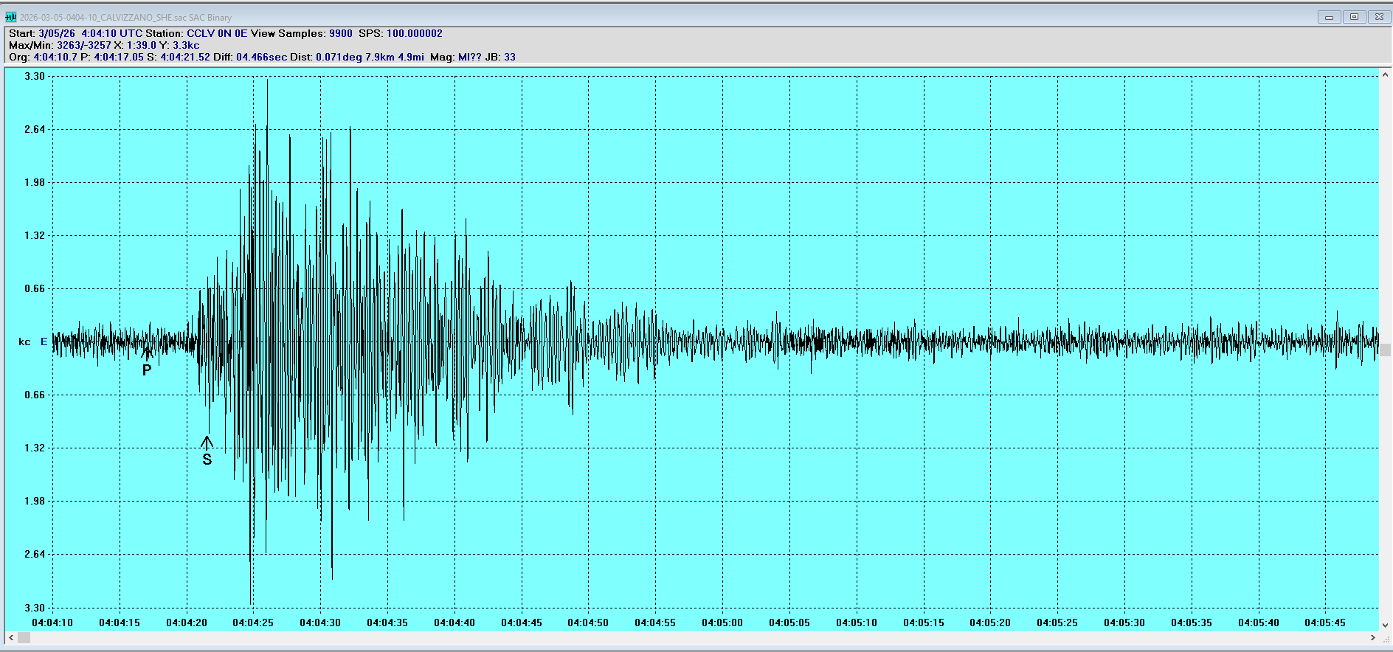Click the Dist 0.071deg value in header
The height and width of the screenshot is (652, 1393).
(x=339, y=57)
